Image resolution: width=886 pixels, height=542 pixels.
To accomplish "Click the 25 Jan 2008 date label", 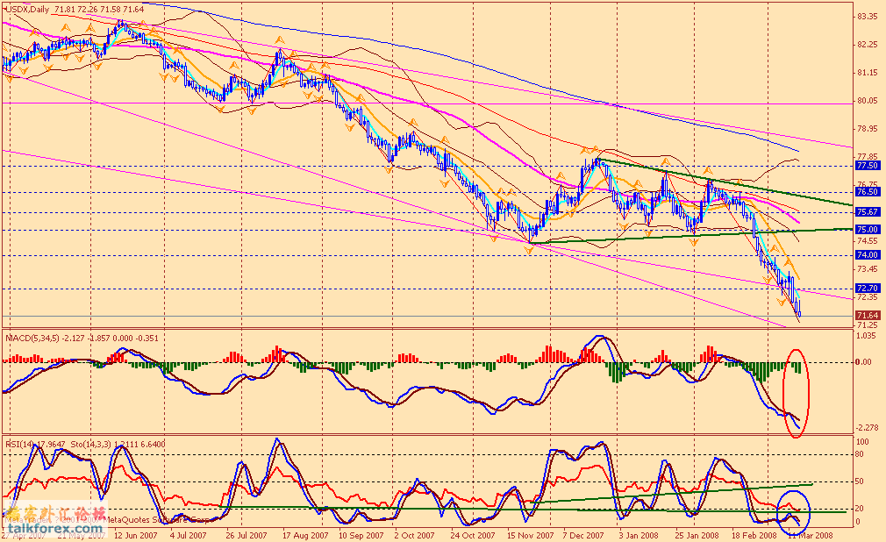I will click(x=697, y=535).
